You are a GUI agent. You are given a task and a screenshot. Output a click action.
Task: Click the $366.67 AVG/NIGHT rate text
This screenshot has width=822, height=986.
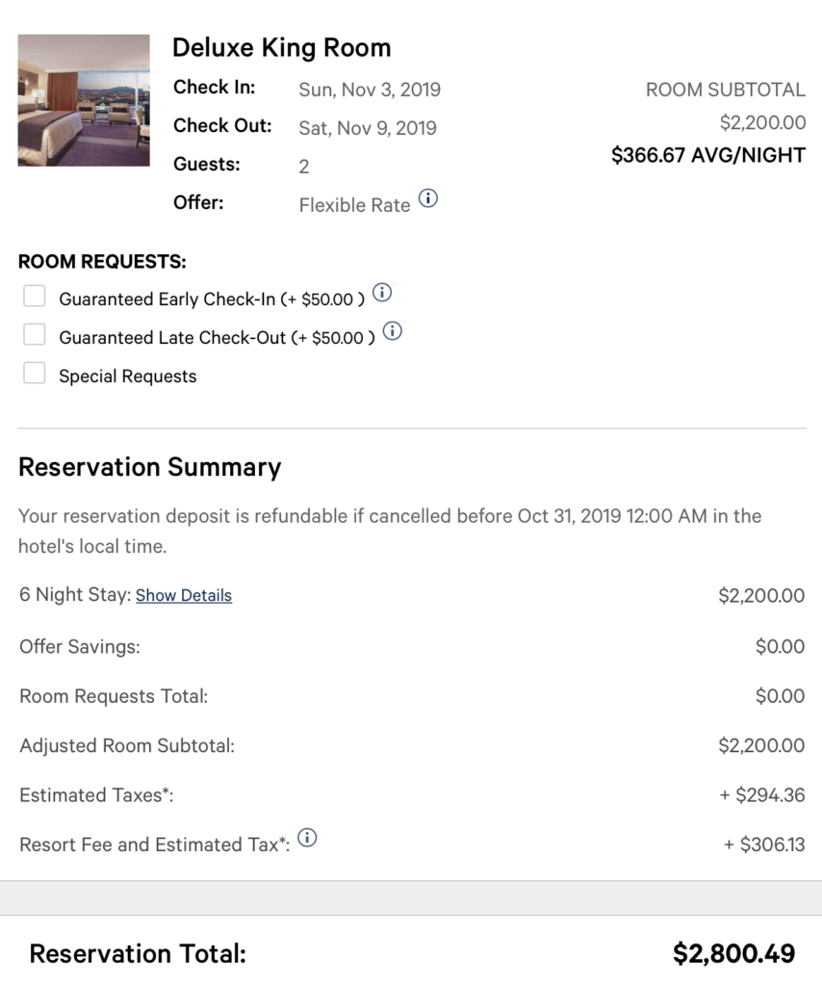point(708,155)
